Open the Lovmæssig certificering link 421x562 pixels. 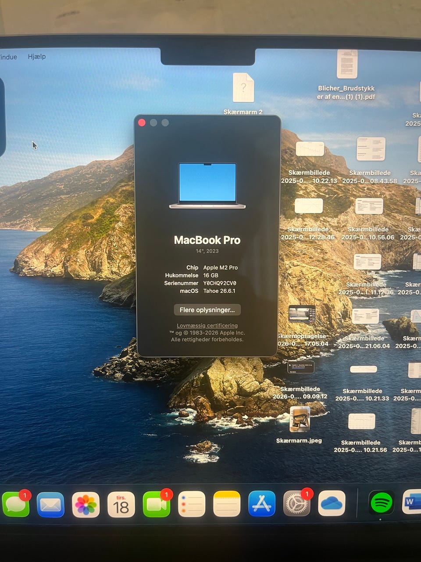207,325
